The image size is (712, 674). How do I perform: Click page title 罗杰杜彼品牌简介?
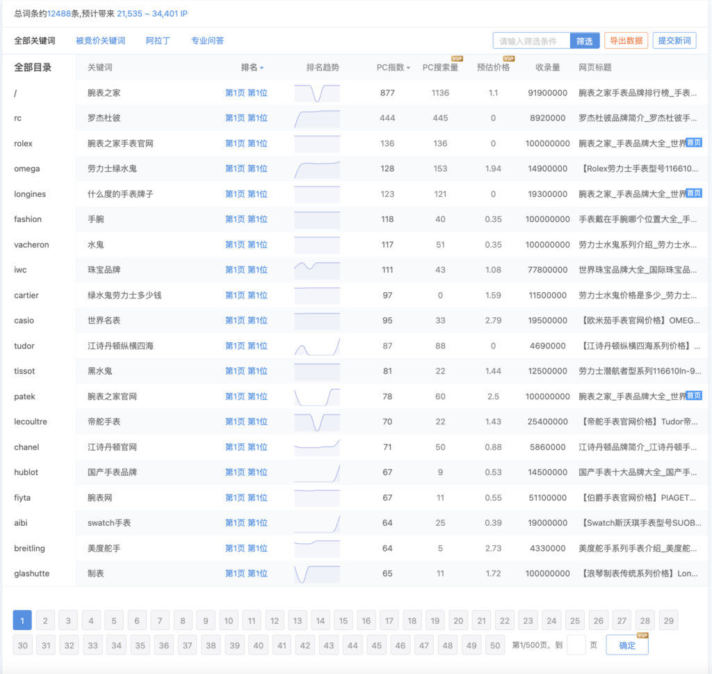tap(638, 118)
